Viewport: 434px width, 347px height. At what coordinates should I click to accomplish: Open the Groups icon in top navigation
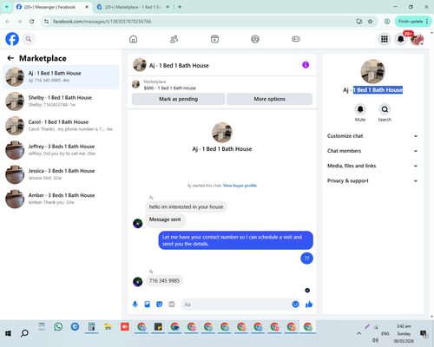coord(255,39)
